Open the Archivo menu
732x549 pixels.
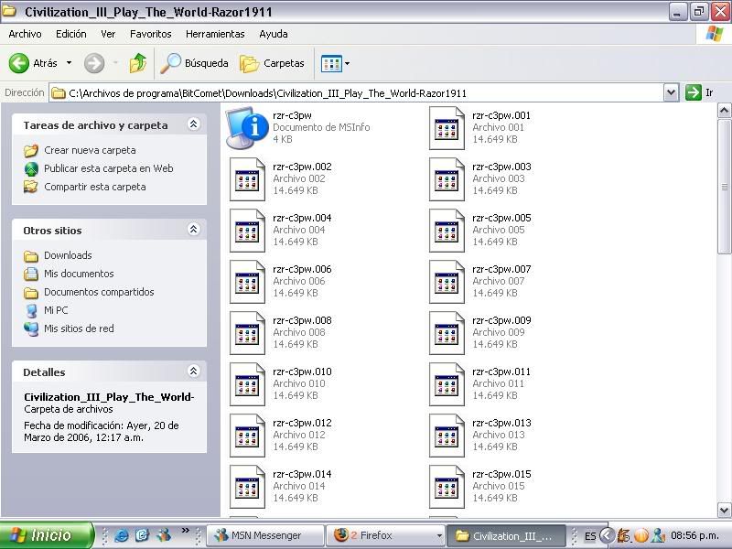point(25,34)
